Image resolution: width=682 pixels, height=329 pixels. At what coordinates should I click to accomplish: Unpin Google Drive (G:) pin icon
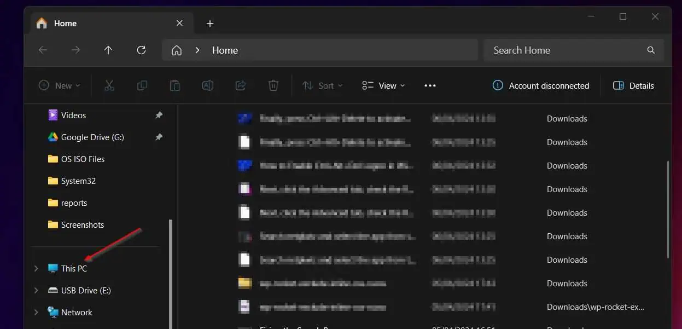pos(159,137)
